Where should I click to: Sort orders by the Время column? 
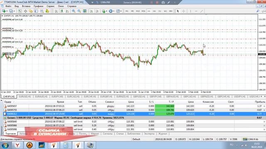[x=61, y=102]
